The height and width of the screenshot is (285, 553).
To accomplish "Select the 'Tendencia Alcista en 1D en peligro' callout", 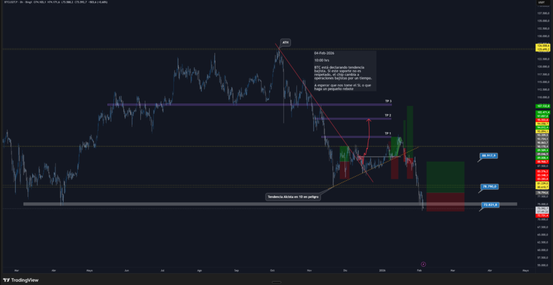I will (294, 197).
